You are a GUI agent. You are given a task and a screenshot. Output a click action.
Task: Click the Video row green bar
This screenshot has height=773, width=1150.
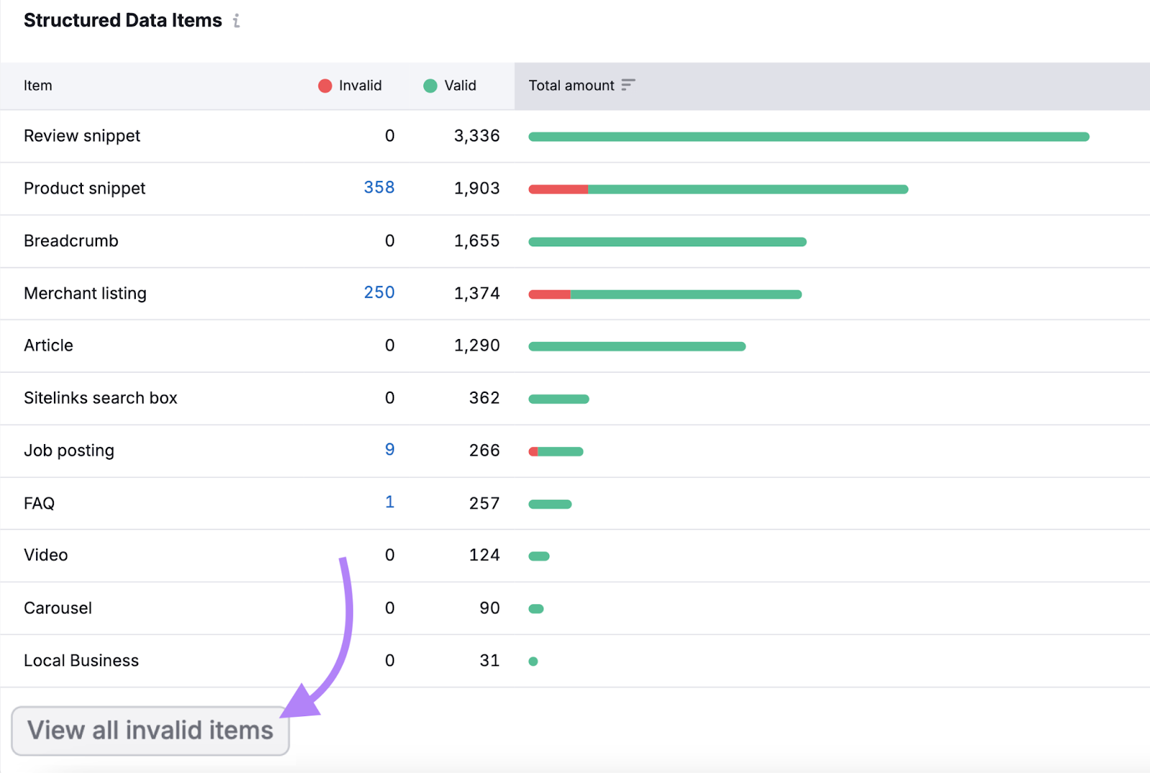[x=539, y=556]
